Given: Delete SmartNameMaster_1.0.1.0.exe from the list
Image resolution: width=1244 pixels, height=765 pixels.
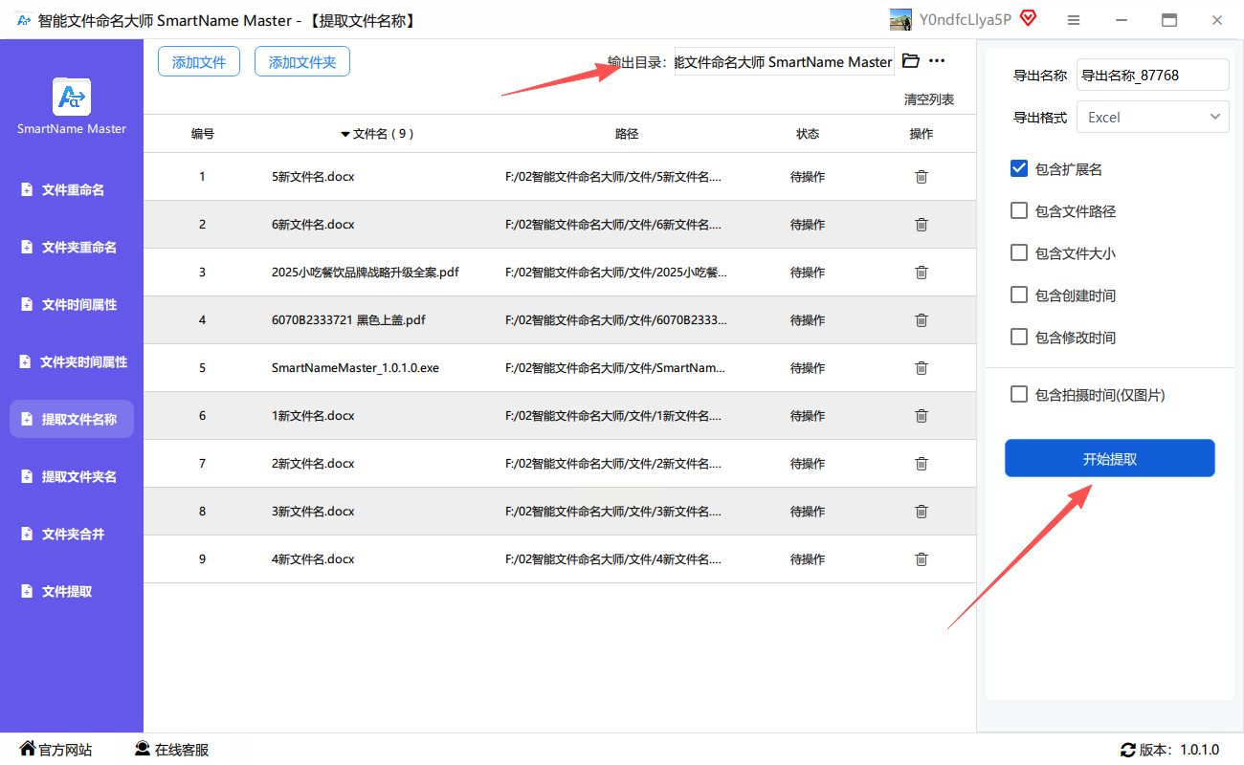Looking at the screenshot, I should pos(922,368).
